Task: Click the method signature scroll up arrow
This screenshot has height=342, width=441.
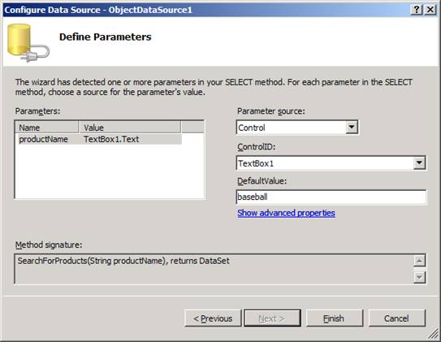Action: click(x=419, y=261)
